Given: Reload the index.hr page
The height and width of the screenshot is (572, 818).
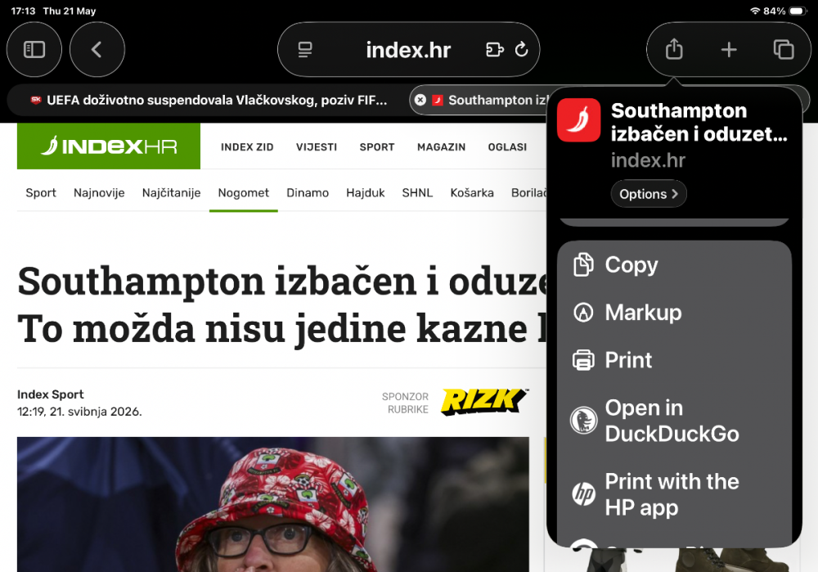Looking at the screenshot, I should [x=521, y=50].
